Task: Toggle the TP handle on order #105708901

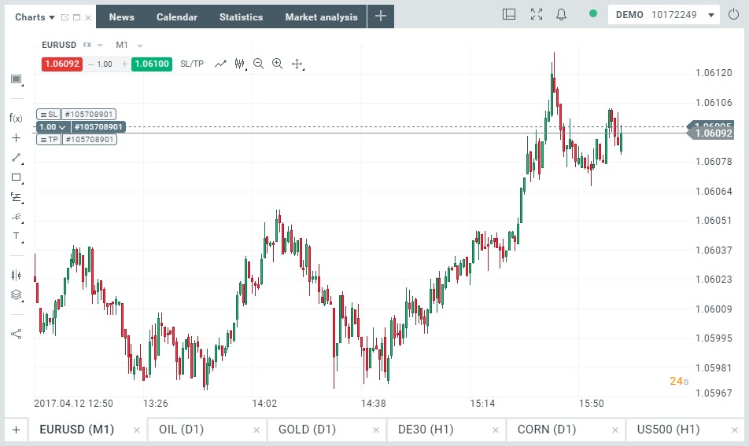Action: pyautogui.click(x=48, y=139)
